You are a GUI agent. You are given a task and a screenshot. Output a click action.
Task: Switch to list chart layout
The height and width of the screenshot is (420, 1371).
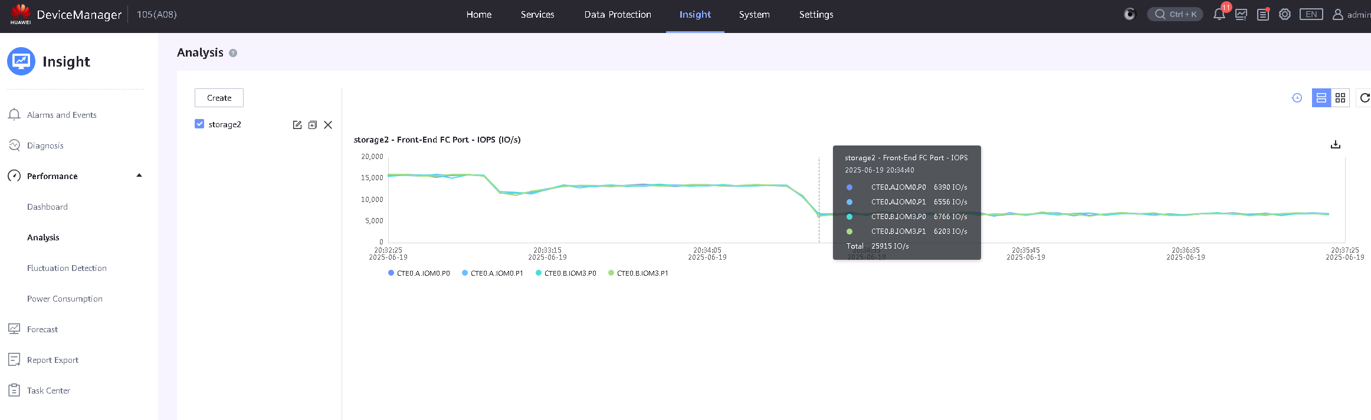[1321, 98]
